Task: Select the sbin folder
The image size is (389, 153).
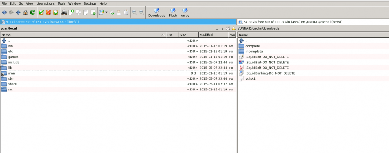Action: (118, 78)
